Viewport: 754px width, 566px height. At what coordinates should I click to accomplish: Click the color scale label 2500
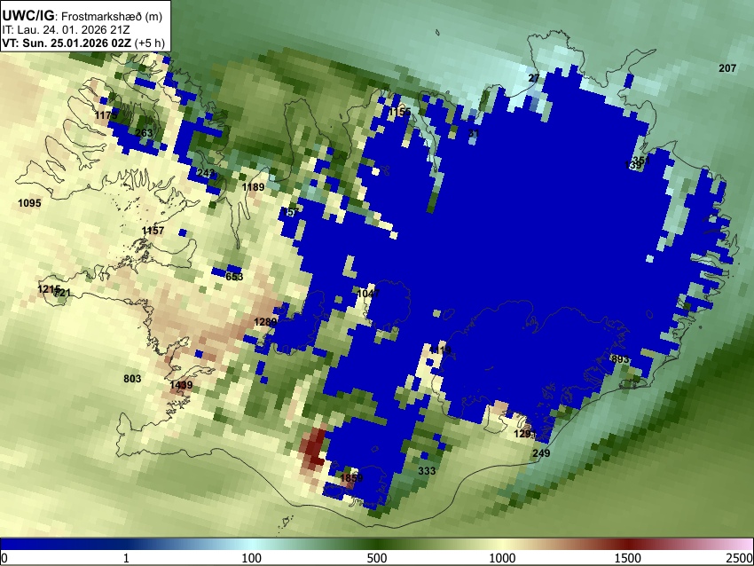tap(740, 558)
